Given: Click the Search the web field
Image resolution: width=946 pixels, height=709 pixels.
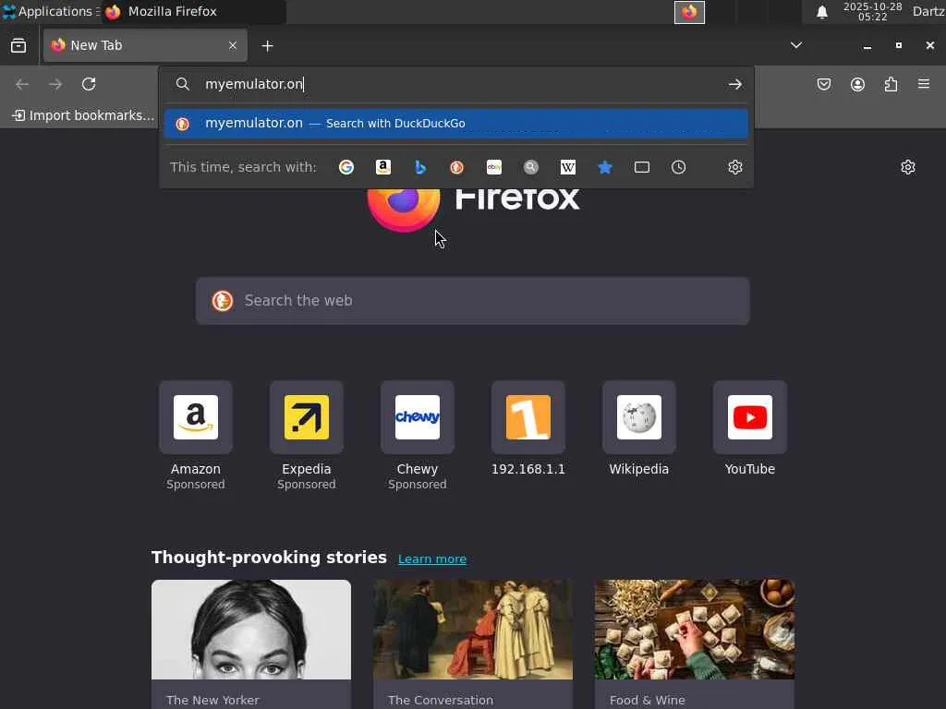Looking at the screenshot, I should [473, 301].
